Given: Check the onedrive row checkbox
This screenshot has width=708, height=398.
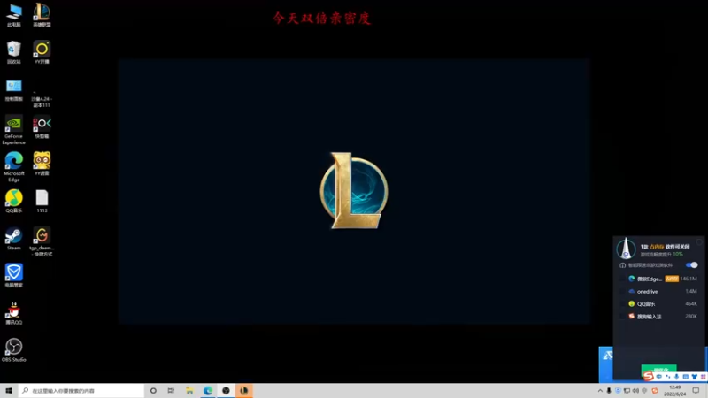Looking at the screenshot, I should tap(623, 292).
